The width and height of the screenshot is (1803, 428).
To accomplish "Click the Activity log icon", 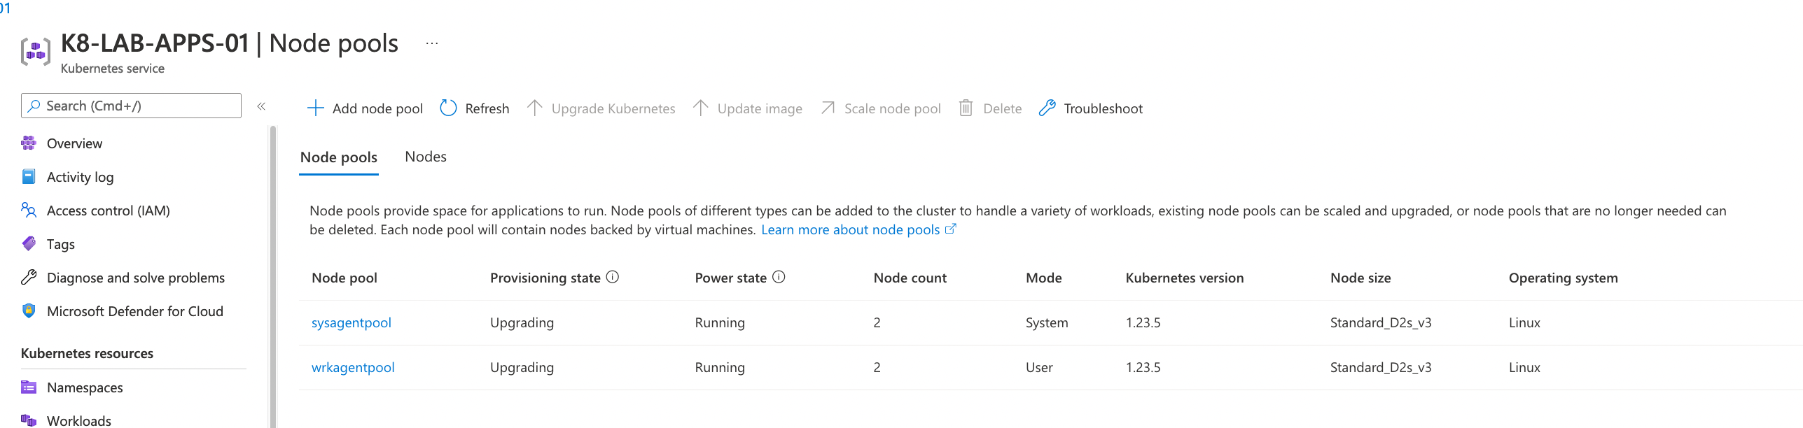I will pyautogui.click(x=29, y=177).
